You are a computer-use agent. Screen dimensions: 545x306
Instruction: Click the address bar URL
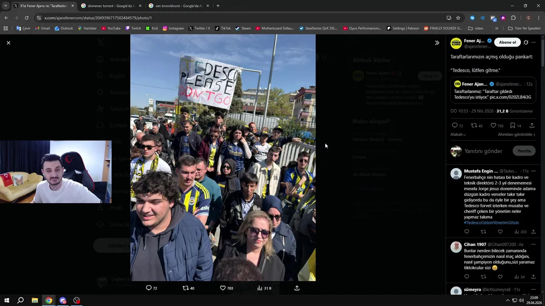(98, 18)
